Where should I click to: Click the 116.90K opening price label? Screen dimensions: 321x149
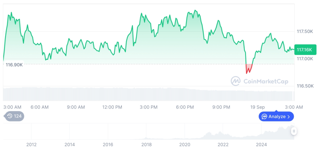tap(14, 65)
